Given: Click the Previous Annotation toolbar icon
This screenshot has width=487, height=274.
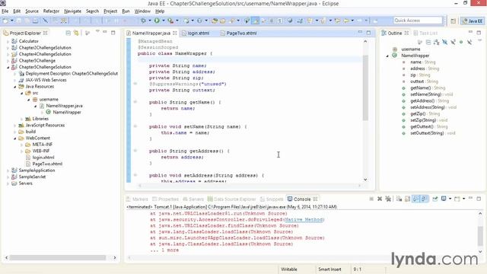Looking at the screenshot, I should pyautogui.click(x=323, y=21).
